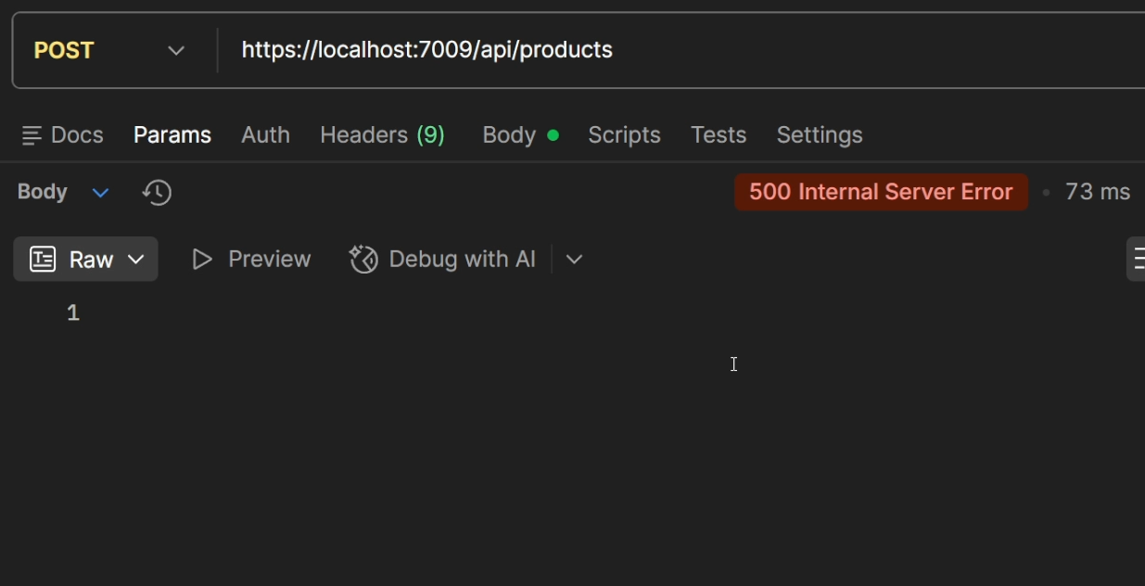
Task: Click line number 1 in response
Action: pos(73,313)
